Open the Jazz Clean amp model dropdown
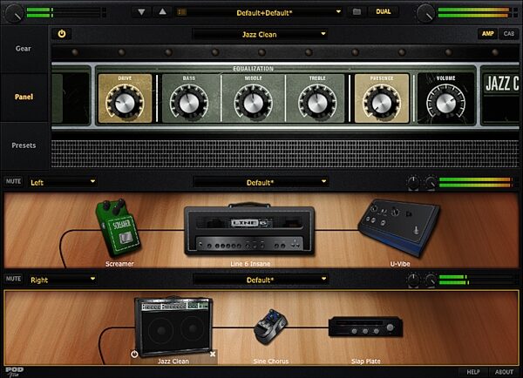Screen dimensions: 523x378 tap(260, 34)
